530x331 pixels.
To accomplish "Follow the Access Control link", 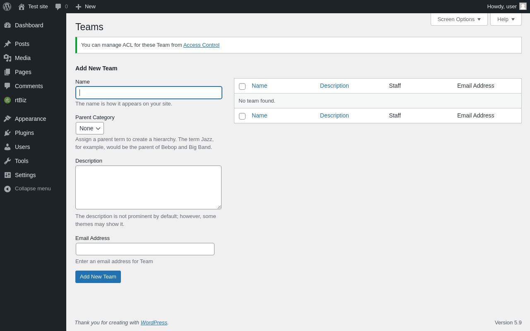I will click(x=201, y=45).
